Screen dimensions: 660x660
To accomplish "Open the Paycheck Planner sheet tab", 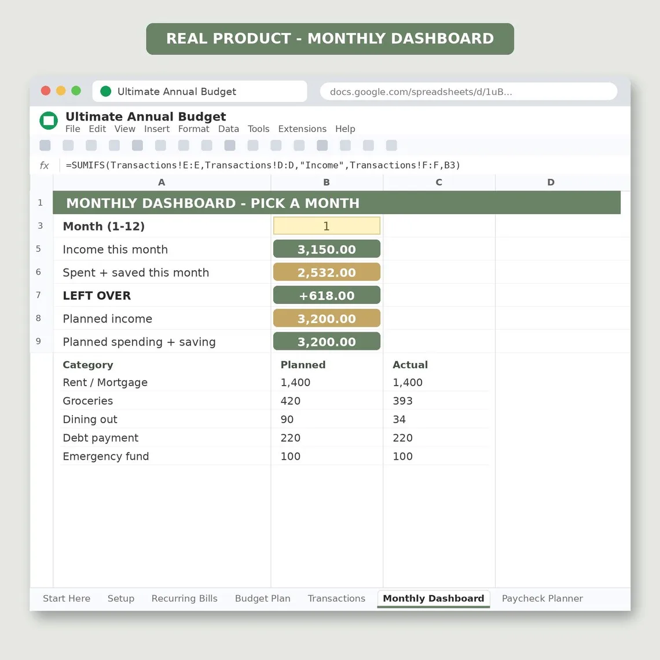I will click(542, 599).
